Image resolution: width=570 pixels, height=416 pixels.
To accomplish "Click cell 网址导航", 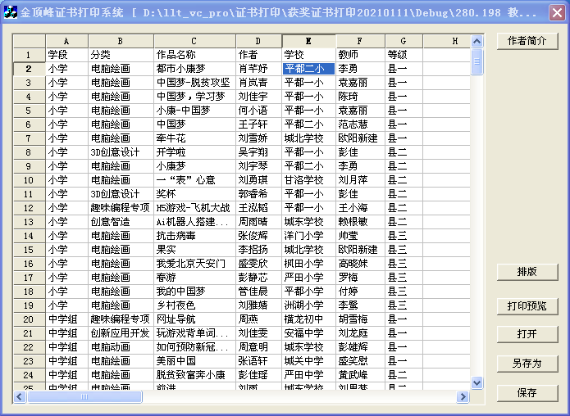I will tap(195, 319).
